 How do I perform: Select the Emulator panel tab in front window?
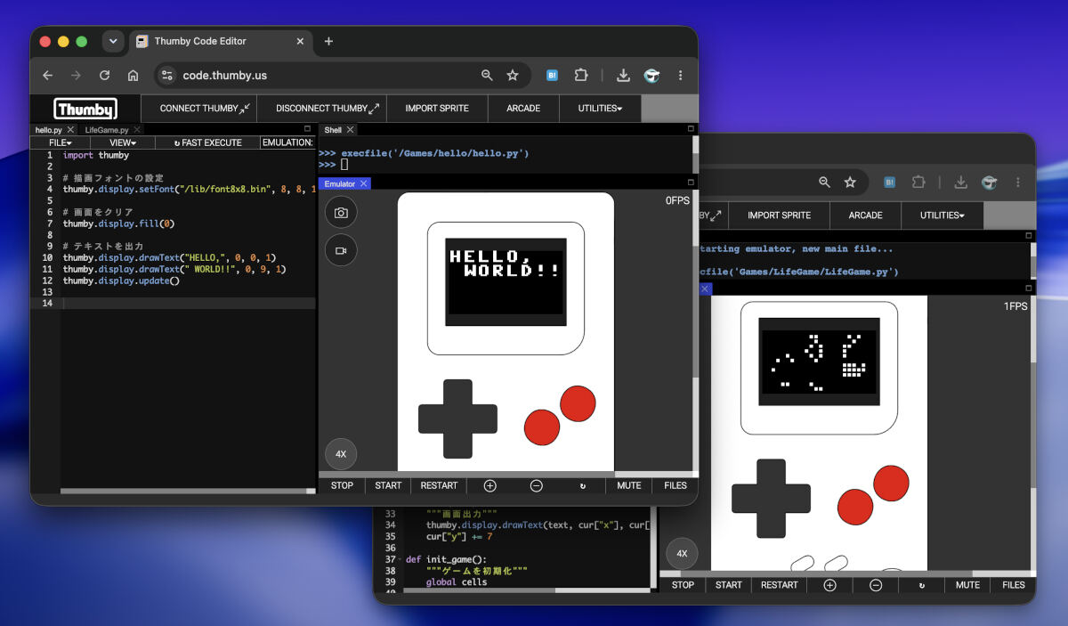[339, 183]
